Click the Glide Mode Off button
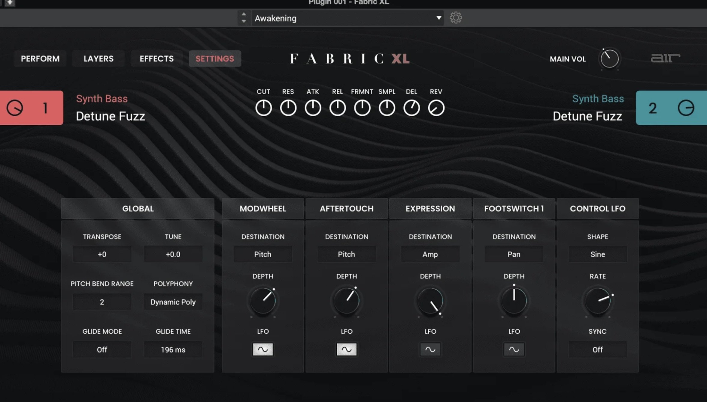This screenshot has width=707, height=402. pos(102,350)
